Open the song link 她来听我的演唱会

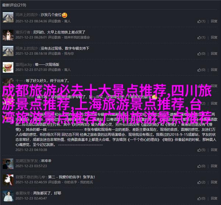tap(77, 37)
